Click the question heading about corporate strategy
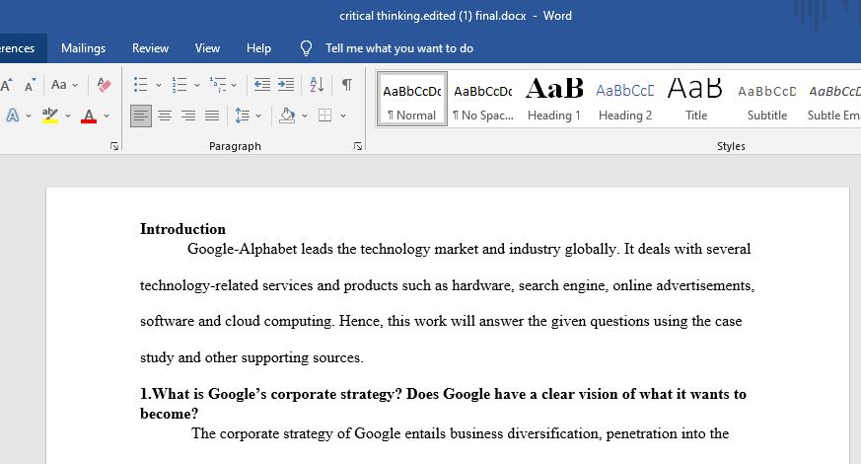Image resolution: width=861 pixels, height=464 pixels. click(x=443, y=404)
